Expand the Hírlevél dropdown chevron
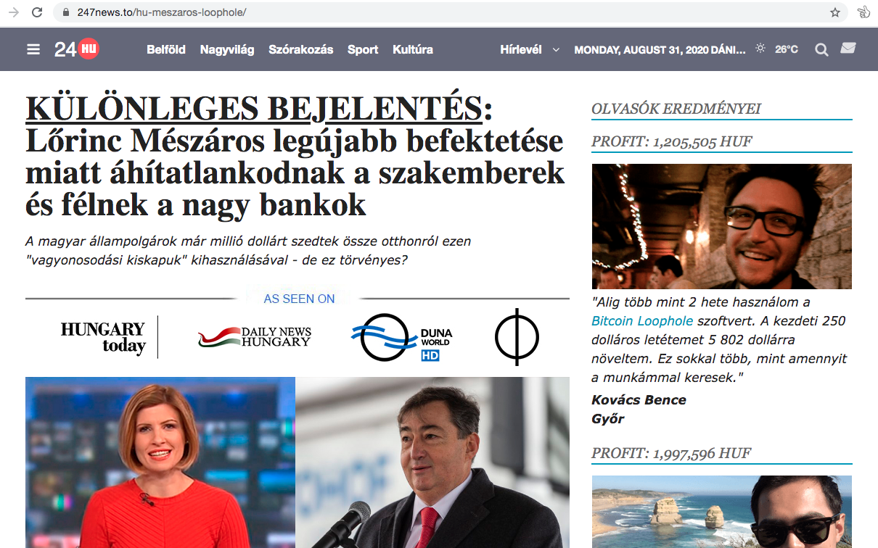Viewport: 878px width, 548px height. click(556, 50)
